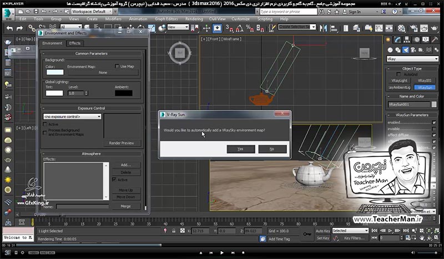This screenshot has width=444, height=259.
Task: Click the Redo arrow in main toolbar
Action: pyautogui.click(x=19, y=28)
